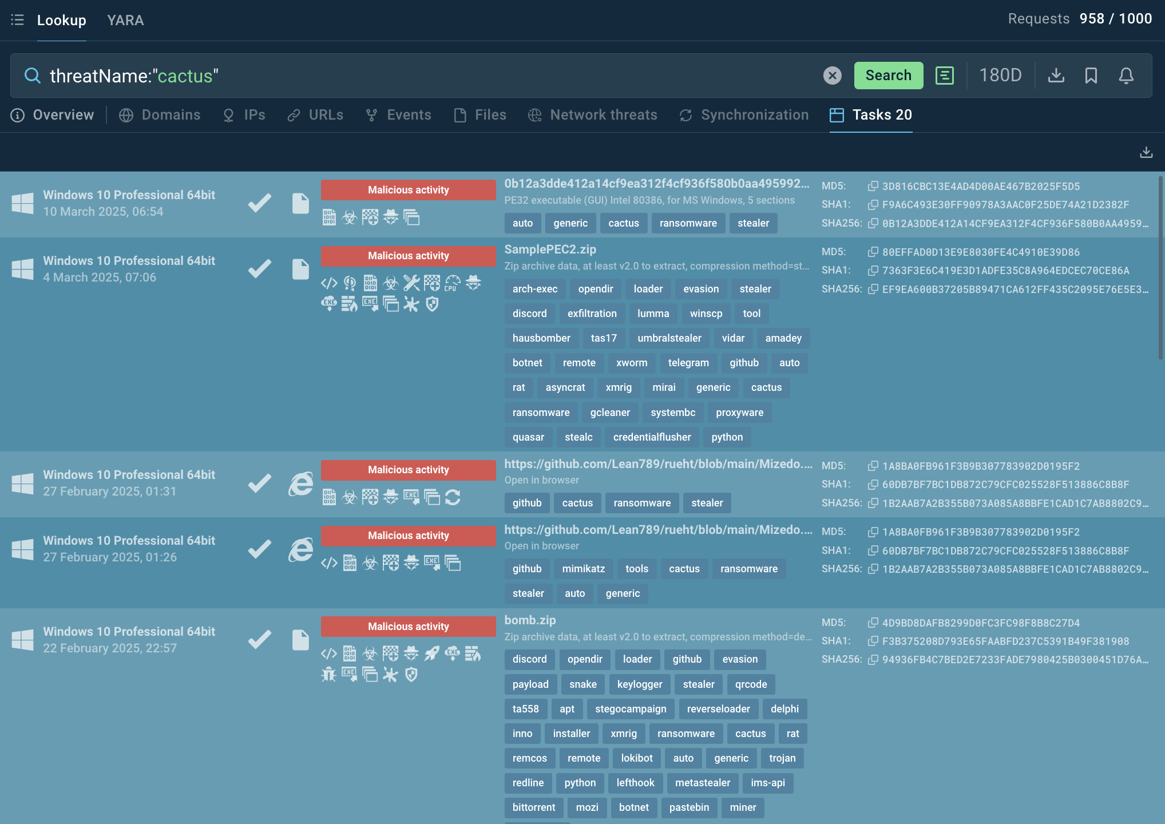Download search results from the search bar
This screenshot has width=1165, height=824.
(x=1056, y=76)
